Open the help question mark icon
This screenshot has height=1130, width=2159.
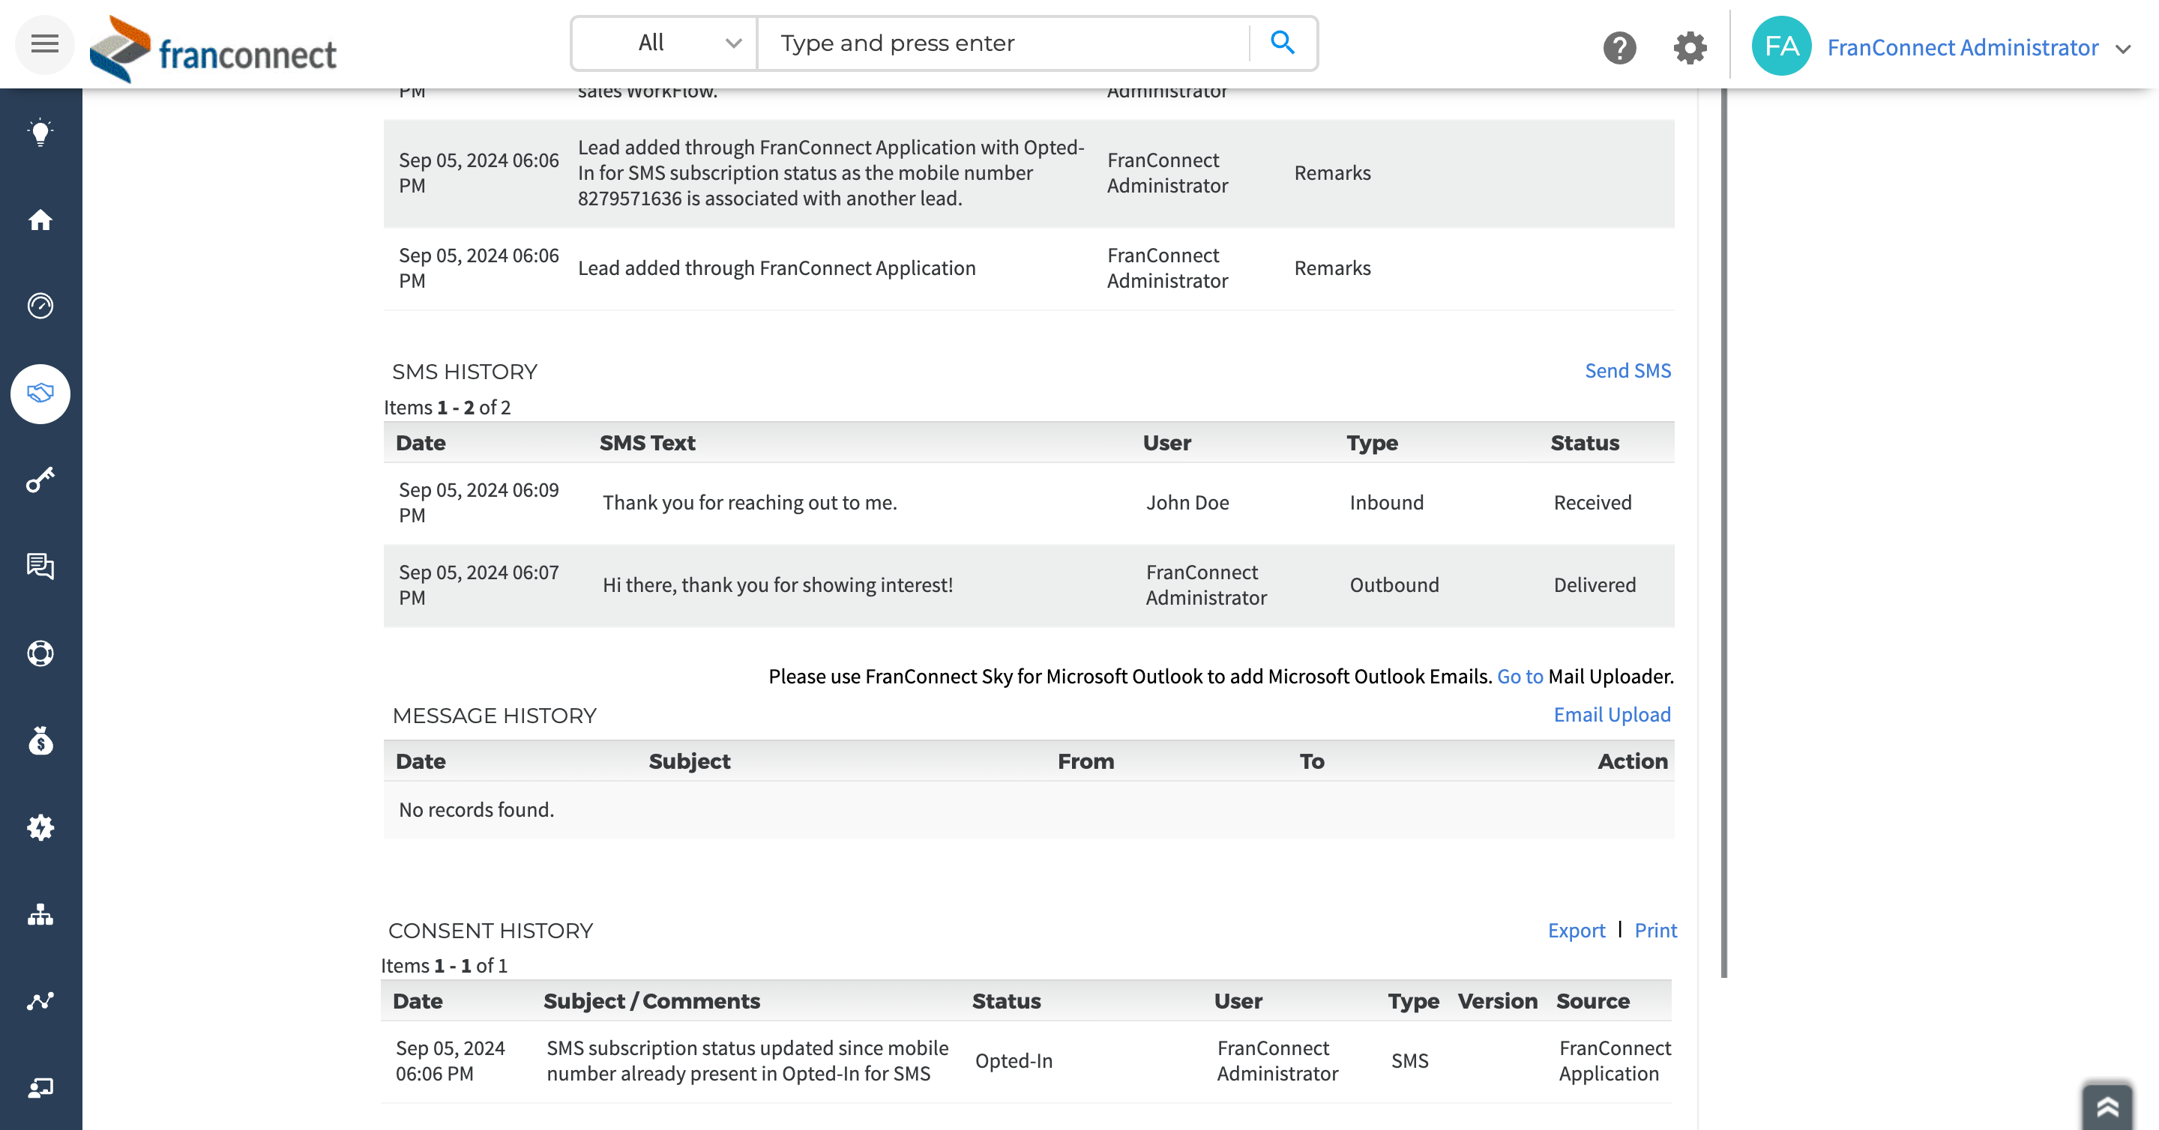(1619, 48)
